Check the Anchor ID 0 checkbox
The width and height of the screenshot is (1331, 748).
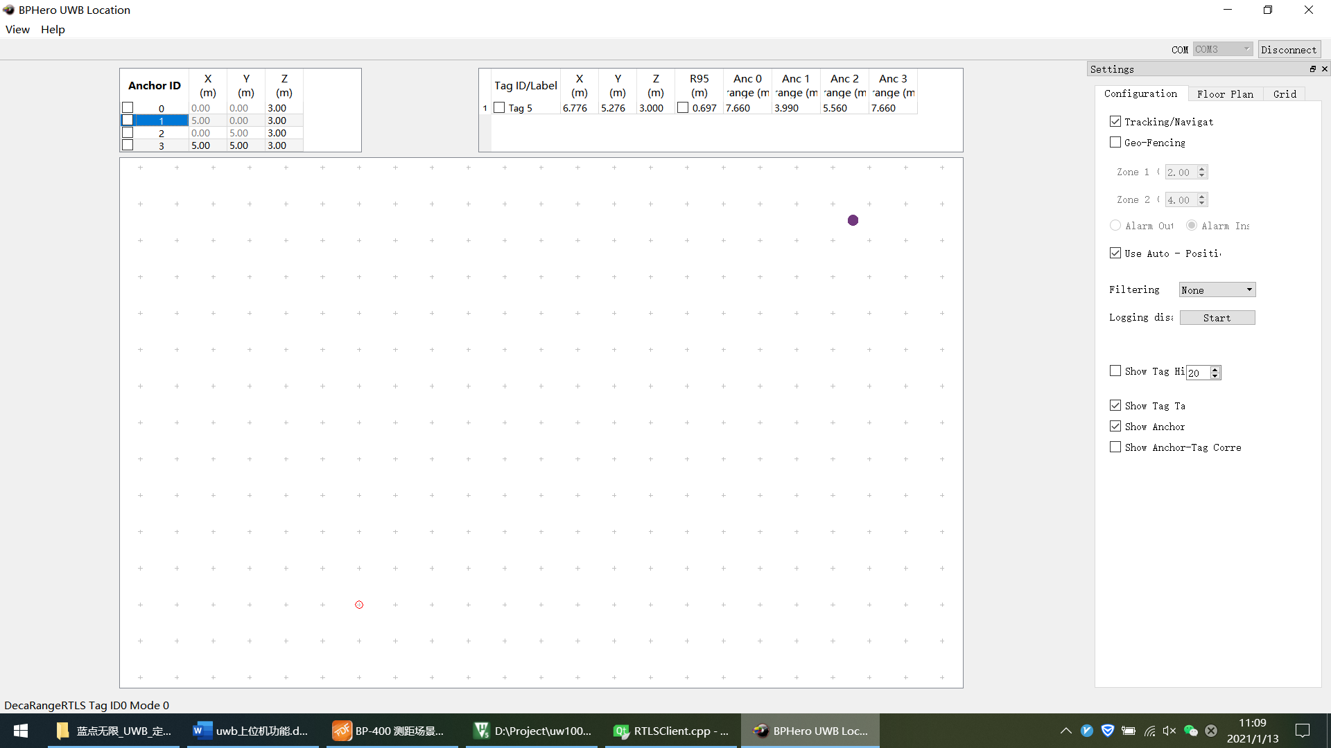(128, 107)
